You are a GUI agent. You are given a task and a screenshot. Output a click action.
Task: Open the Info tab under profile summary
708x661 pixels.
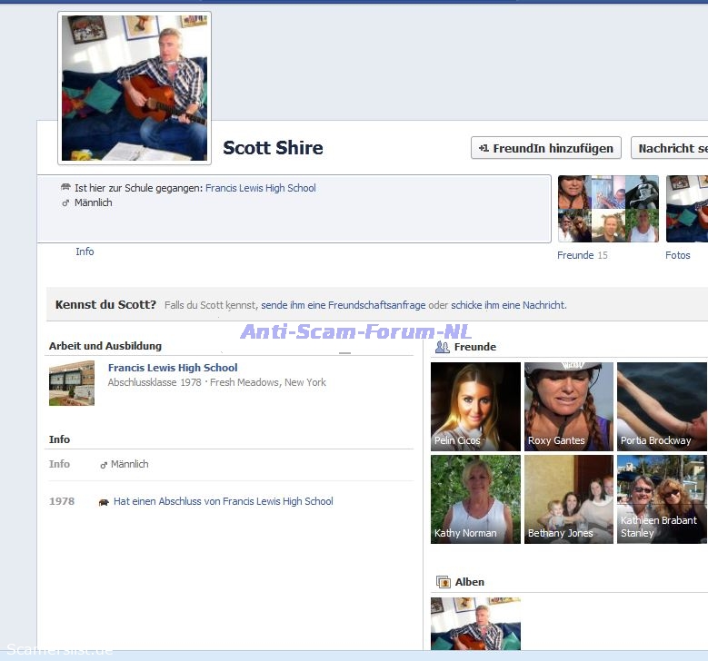point(85,252)
